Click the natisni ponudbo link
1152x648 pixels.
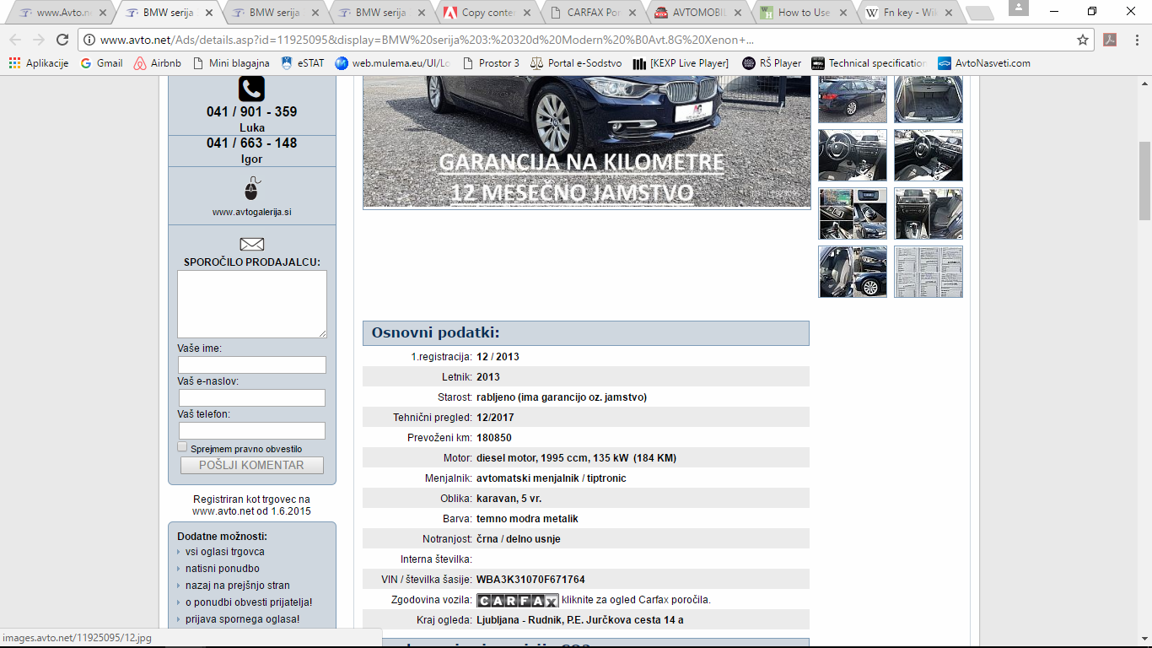pyautogui.click(x=223, y=569)
